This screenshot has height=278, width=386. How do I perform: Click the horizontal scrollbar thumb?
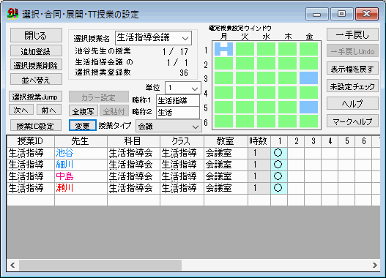point(100,266)
